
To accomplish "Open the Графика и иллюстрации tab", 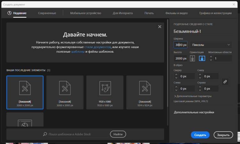I will (x=215, y=13).
